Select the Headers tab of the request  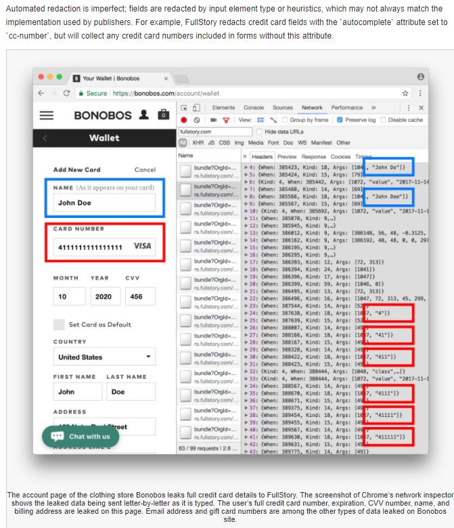click(262, 157)
